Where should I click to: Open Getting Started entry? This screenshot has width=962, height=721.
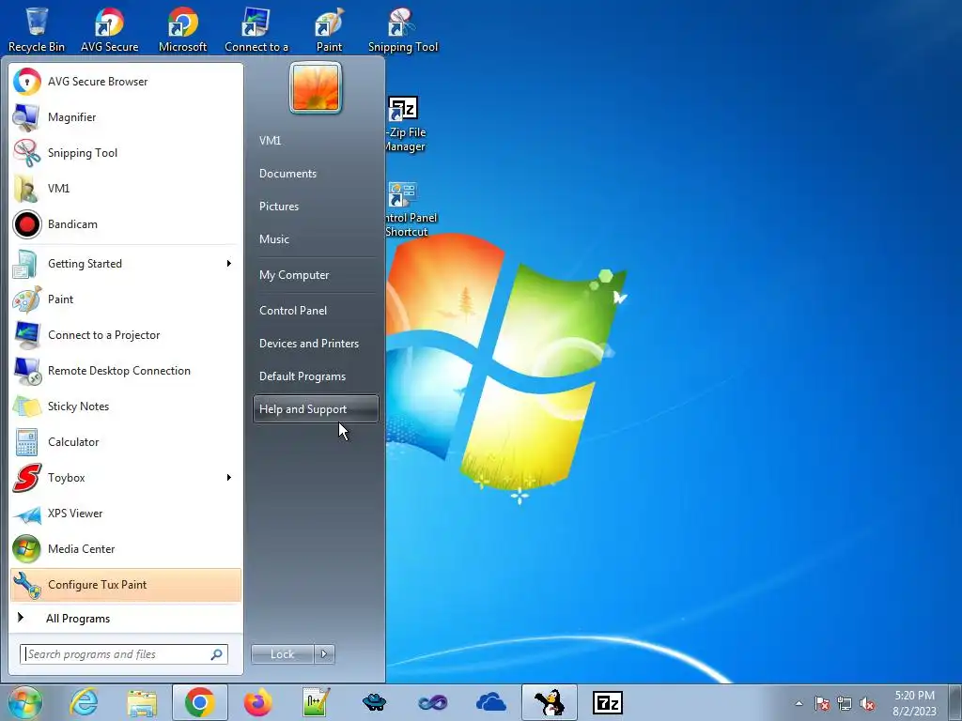coord(126,264)
